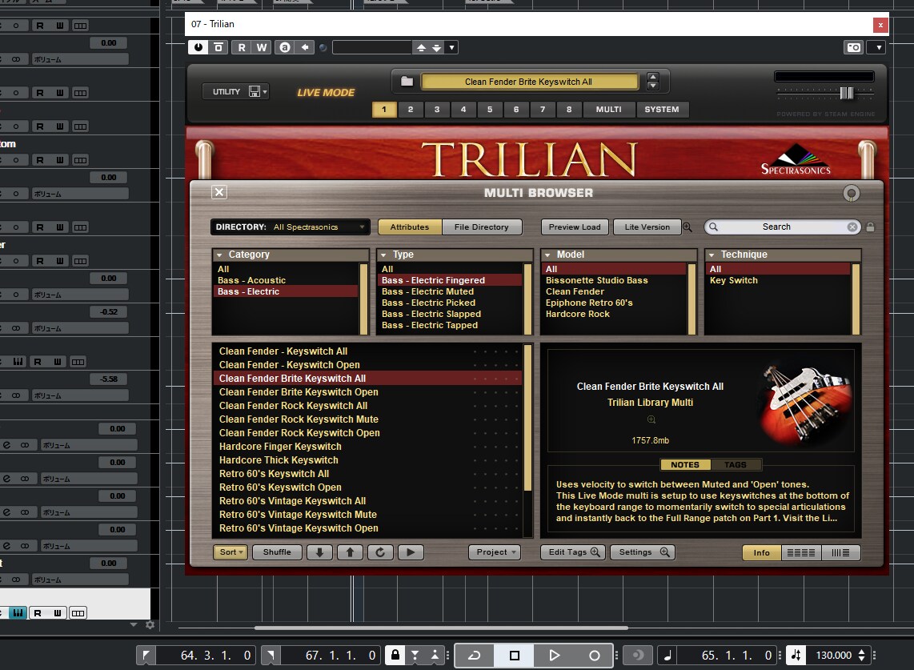Expand the Project dropdown in browser footer

click(495, 552)
